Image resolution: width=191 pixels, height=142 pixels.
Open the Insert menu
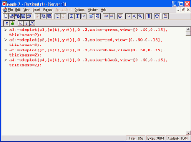pos(37,10)
